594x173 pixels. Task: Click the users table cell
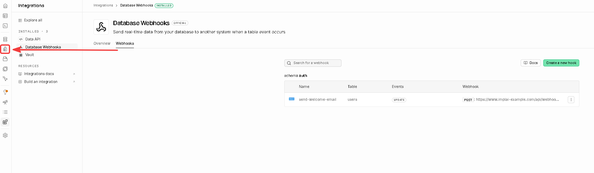[x=352, y=100]
